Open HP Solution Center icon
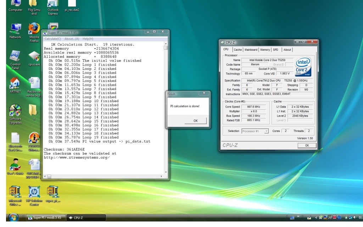This screenshot has height=227, width=363. 34,196
